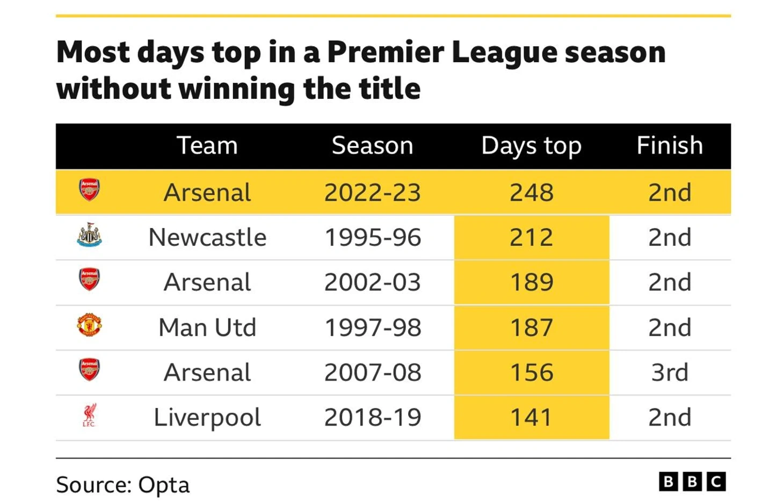This screenshot has height=502, width=784.
Task: Click the yellow 212 days cell
Action: [x=531, y=237]
